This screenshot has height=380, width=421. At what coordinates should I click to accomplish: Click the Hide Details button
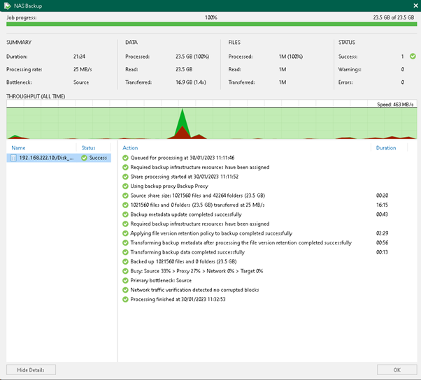tap(31, 370)
